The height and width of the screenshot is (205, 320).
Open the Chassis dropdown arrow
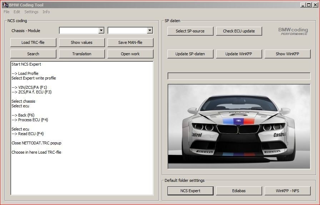pos(101,31)
